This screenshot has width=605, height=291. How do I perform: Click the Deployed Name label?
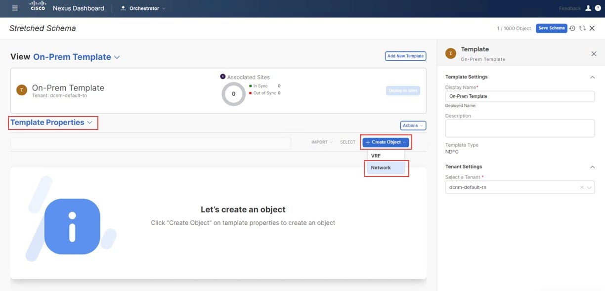tap(461, 106)
